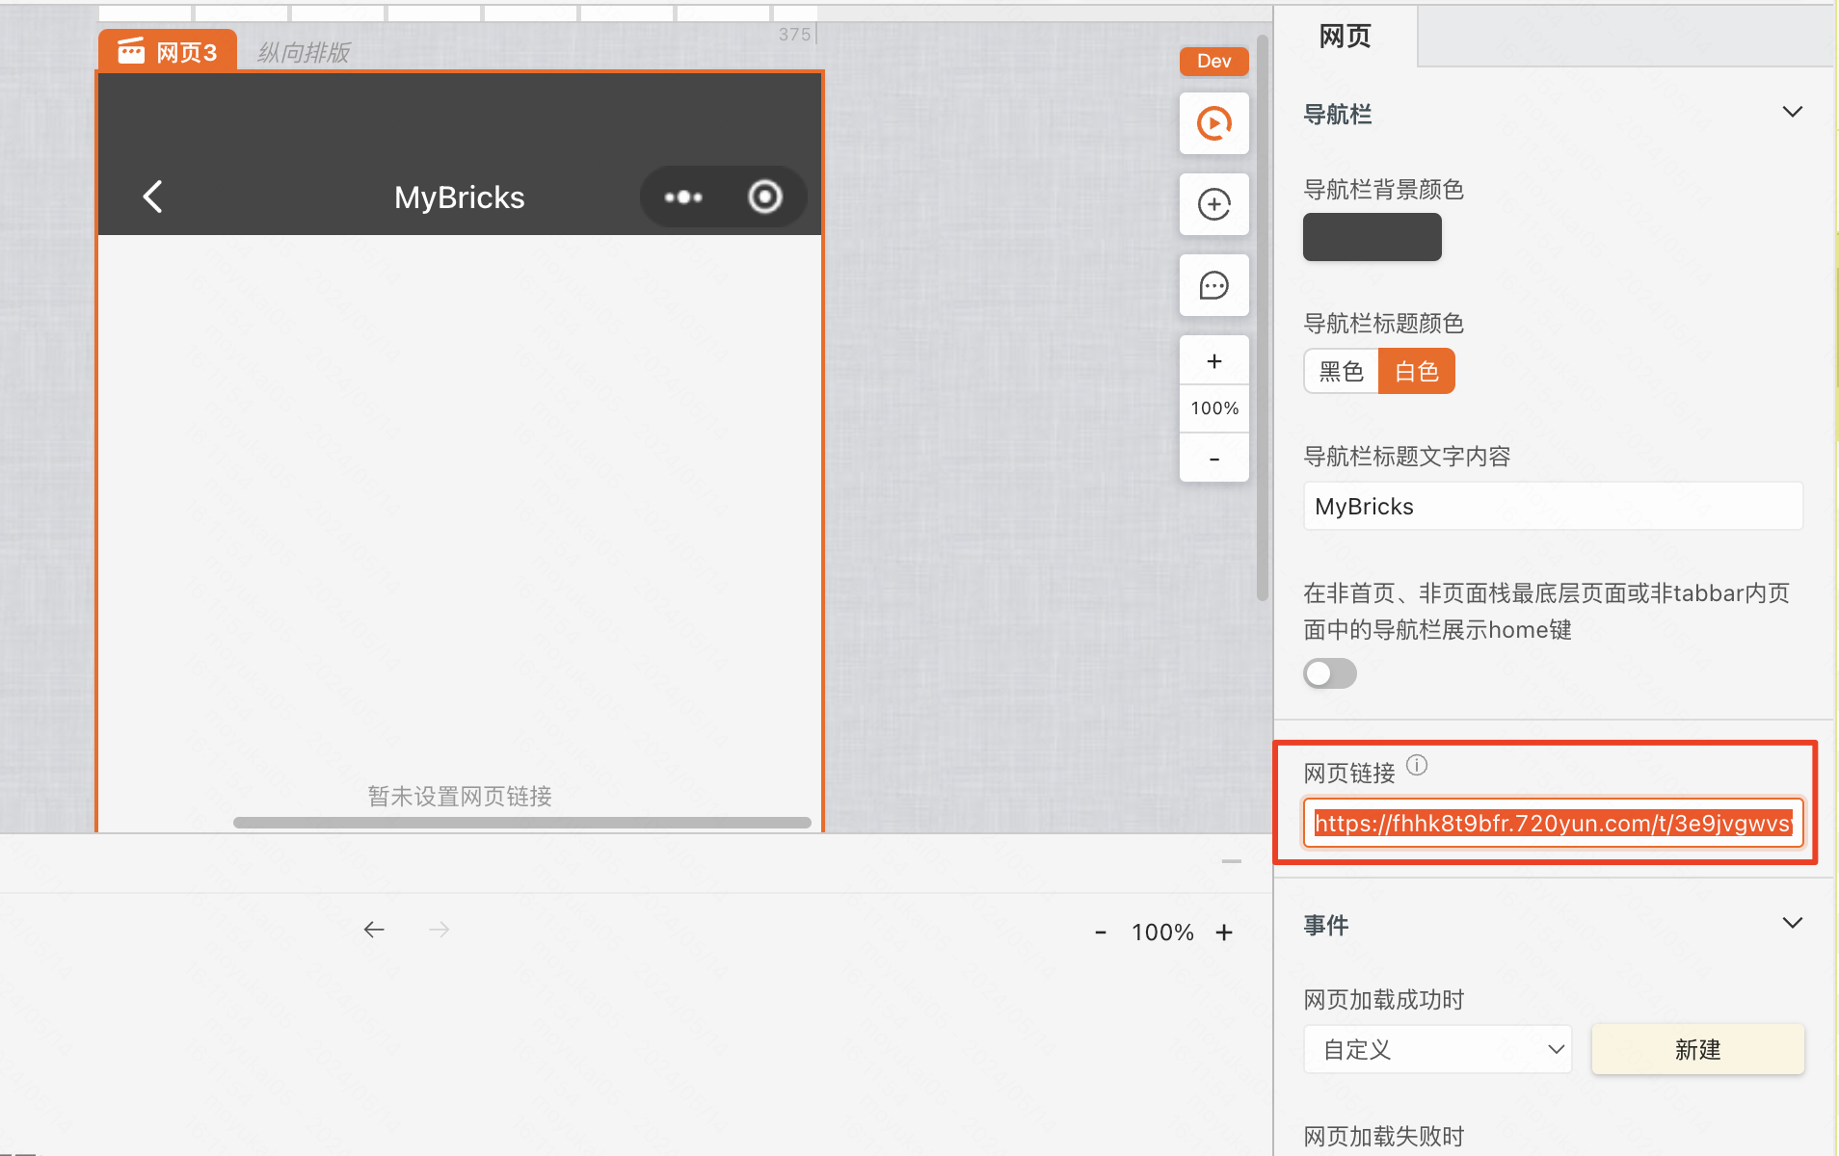
Task: Click the bottom panel 100% zoom value
Action: 1162,933
